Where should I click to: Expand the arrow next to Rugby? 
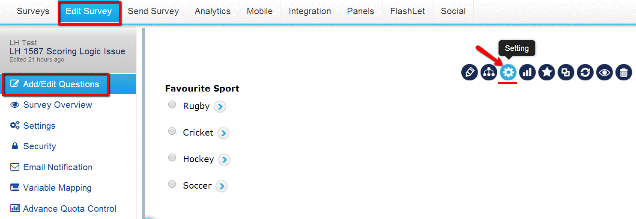[220, 107]
